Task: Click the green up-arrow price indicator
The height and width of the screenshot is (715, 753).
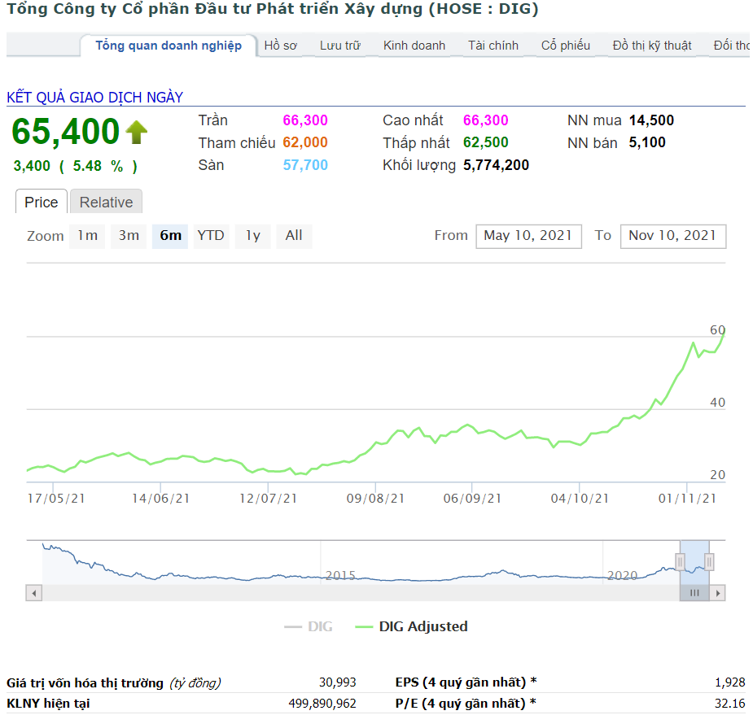Action: 136,132
